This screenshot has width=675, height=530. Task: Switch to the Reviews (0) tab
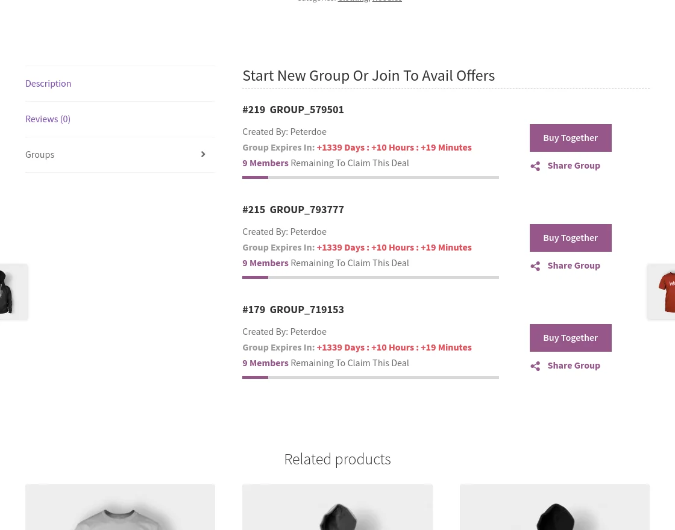(48, 119)
